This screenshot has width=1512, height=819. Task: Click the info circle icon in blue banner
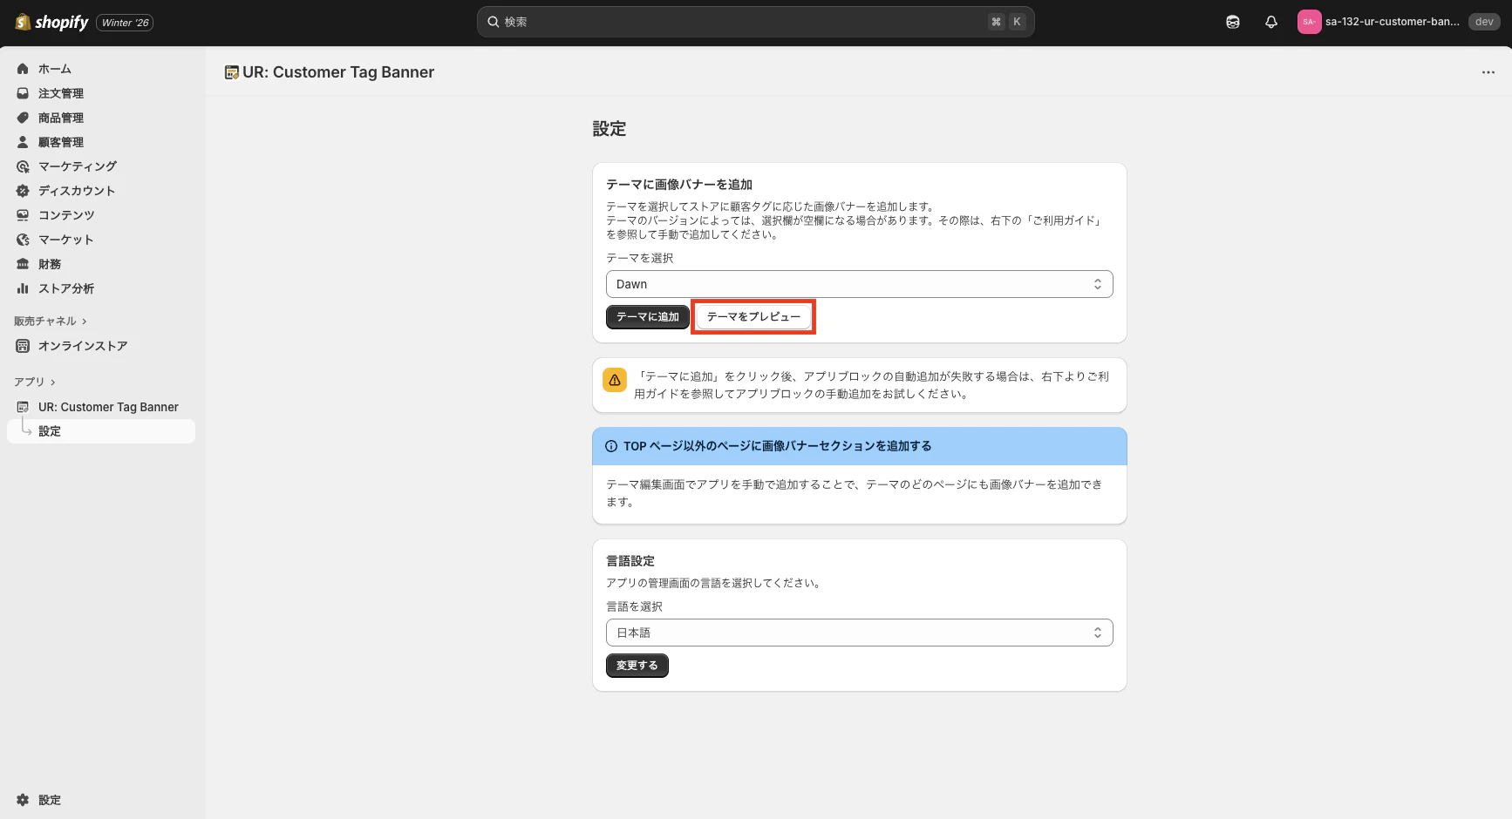[x=611, y=446]
